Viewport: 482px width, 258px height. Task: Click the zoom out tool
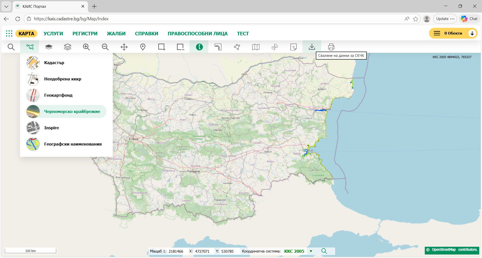tap(105, 47)
